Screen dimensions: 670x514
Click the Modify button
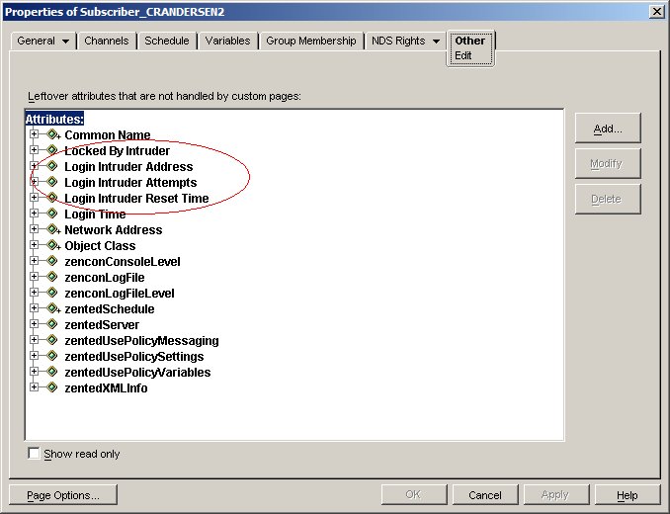(x=608, y=164)
